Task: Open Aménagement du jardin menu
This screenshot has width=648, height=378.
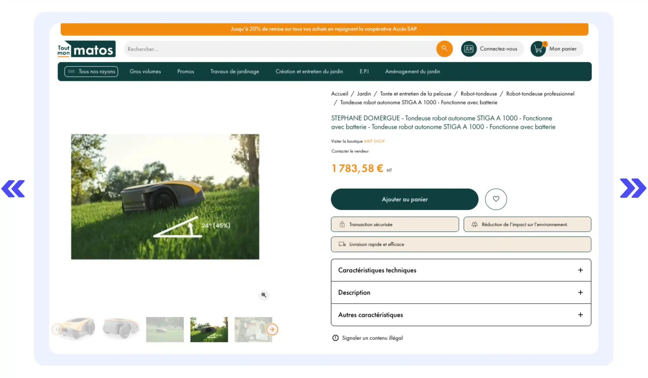Action: pos(412,71)
